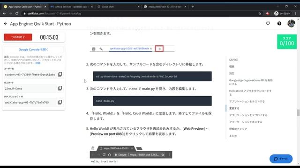Switch to the 8080-dot preview tab
This screenshot has height=168, width=300.
coord(165,7)
